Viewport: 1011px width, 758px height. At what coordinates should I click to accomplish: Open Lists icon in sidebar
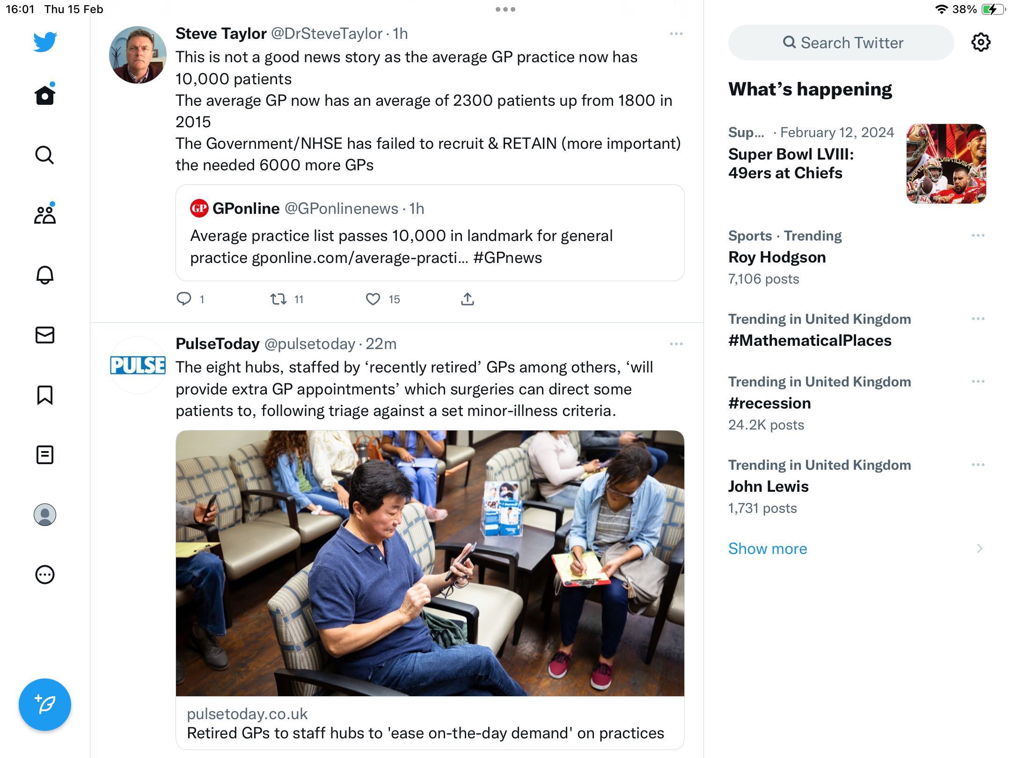45,455
